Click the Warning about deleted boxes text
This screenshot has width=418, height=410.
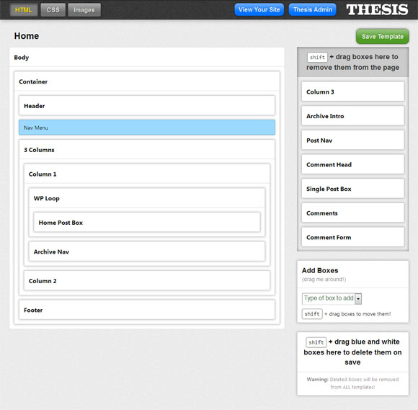pyautogui.click(x=352, y=383)
